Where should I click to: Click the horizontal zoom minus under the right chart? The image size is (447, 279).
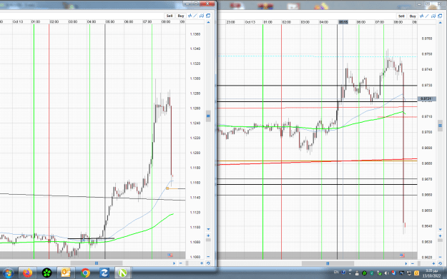tap(413, 263)
